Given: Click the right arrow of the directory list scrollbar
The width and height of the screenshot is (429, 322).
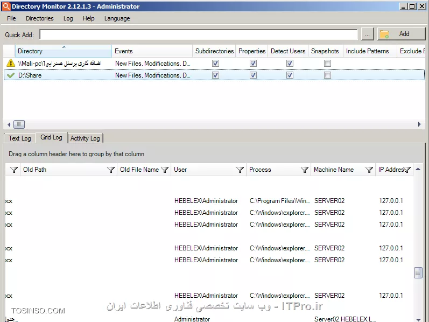Looking at the screenshot, I should (419, 124).
